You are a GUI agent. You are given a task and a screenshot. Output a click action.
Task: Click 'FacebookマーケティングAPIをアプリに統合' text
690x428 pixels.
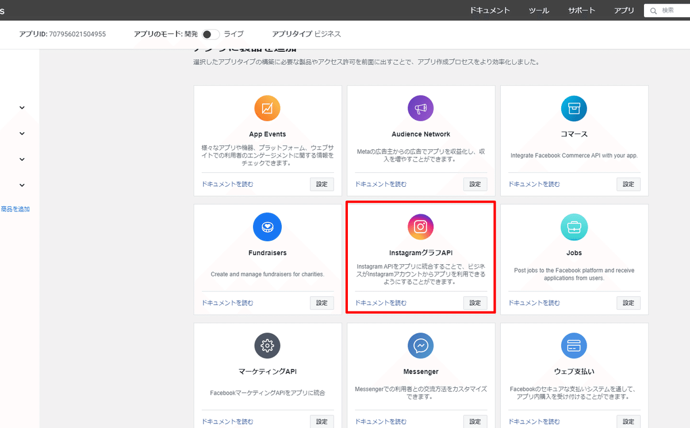(267, 393)
